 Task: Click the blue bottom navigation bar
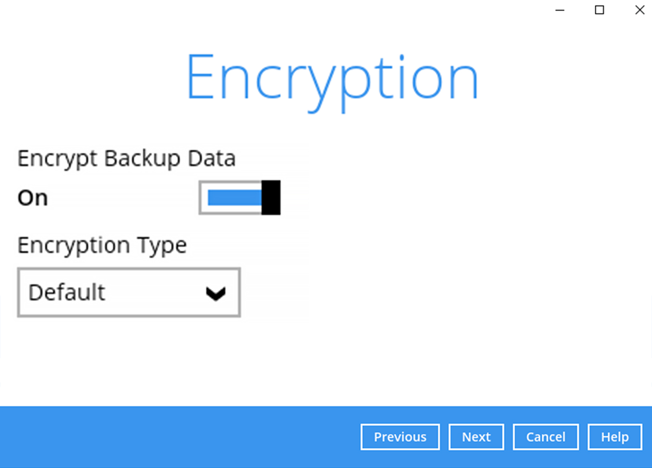pos(192,437)
